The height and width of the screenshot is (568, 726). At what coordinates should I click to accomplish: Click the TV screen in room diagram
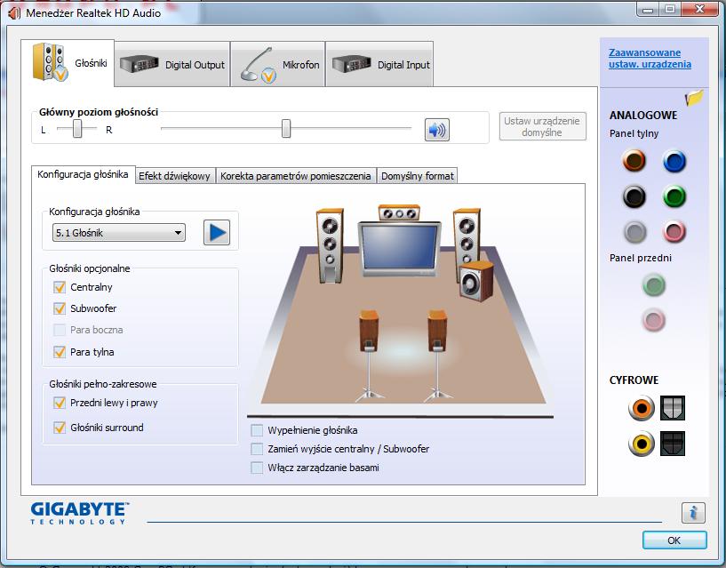[x=399, y=249]
